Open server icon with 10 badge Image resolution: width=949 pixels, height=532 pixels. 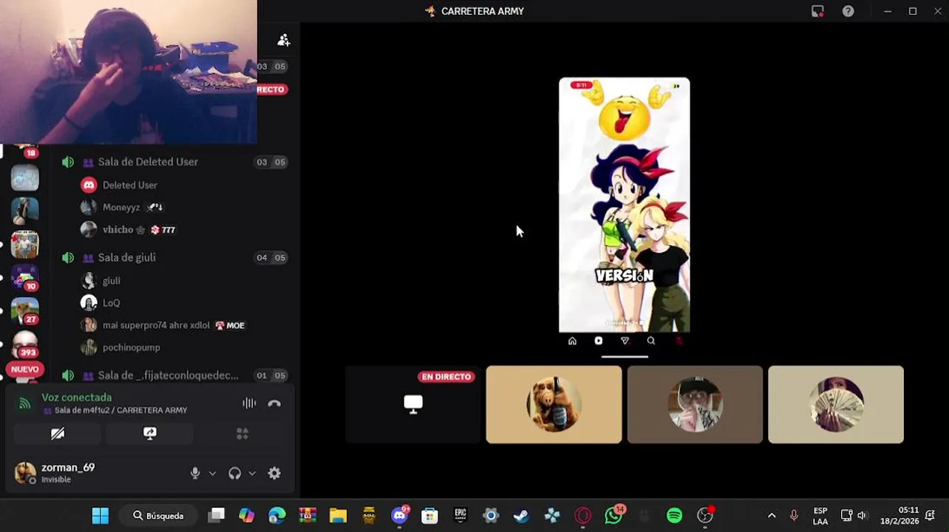point(24,277)
